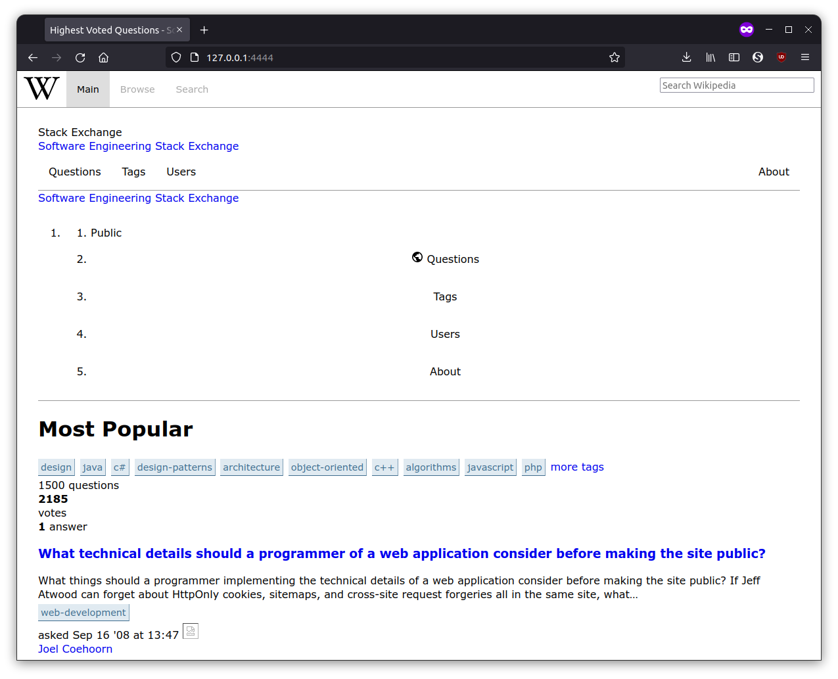Open Joel Coehoorn's user profile
The width and height of the screenshot is (838, 679).
click(x=75, y=649)
